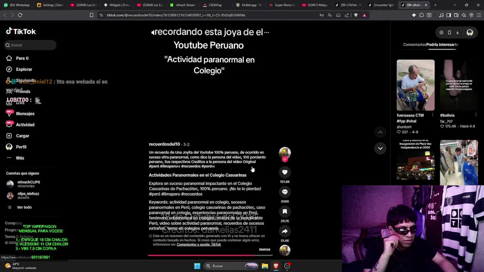Viewport: 484px width, 272px height.
Task: Open the browser extensions puzzle icon
Action: pyautogui.click(x=422, y=15)
